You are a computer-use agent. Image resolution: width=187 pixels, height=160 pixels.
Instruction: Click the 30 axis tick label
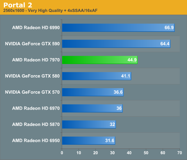tap(112, 153)
